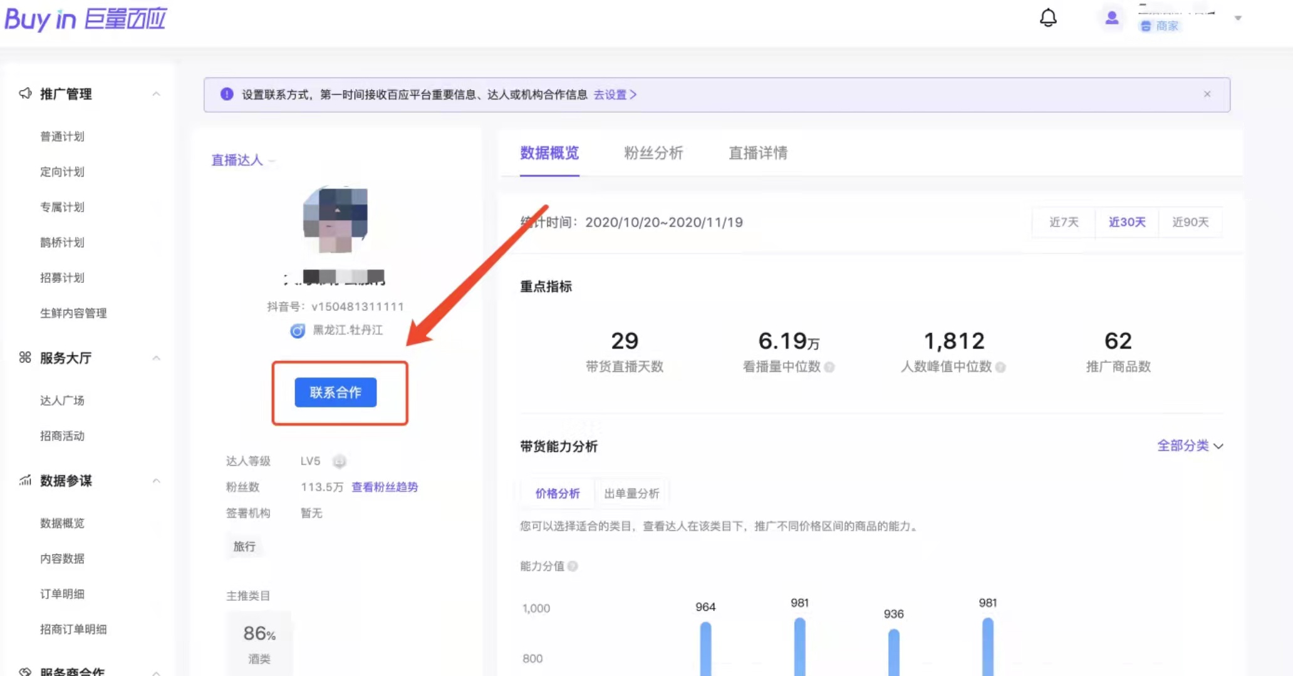Viewport: 1293px width, 676px height.
Task: Open 招商订单明细 in the sidebar
Action: (73, 629)
